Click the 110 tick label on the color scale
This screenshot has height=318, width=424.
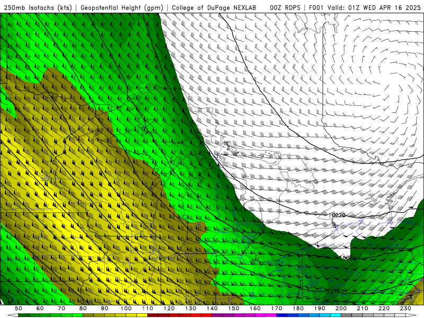point(147,308)
